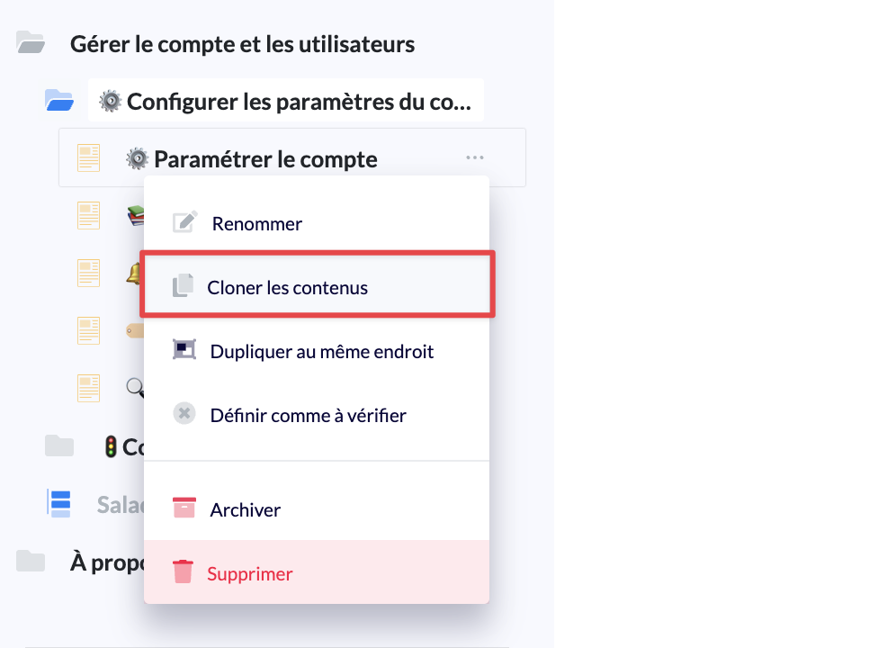Click the Renommer pencil icon

(x=184, y=222)
